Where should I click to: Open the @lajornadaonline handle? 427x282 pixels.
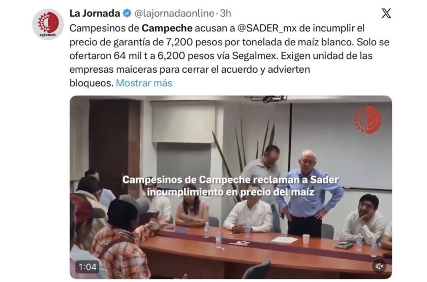click(x=174, y=13)
